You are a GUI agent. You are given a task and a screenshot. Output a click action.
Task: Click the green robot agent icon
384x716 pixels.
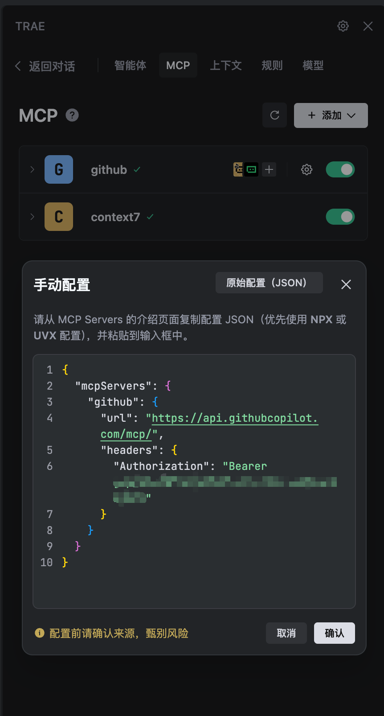pos(251,169)
